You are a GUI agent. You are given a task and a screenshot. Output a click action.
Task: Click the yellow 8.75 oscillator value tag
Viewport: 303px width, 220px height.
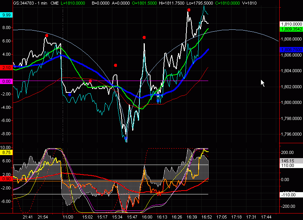coord(6,152)
